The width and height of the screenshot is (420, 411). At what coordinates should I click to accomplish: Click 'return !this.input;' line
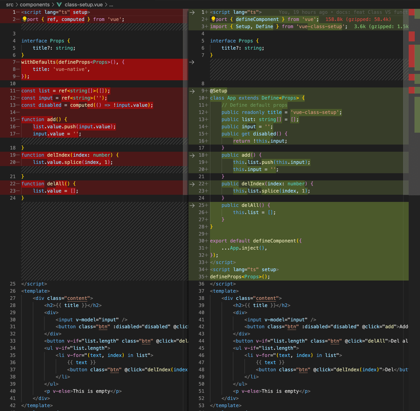pyautogui.click(x=260, y=141)
